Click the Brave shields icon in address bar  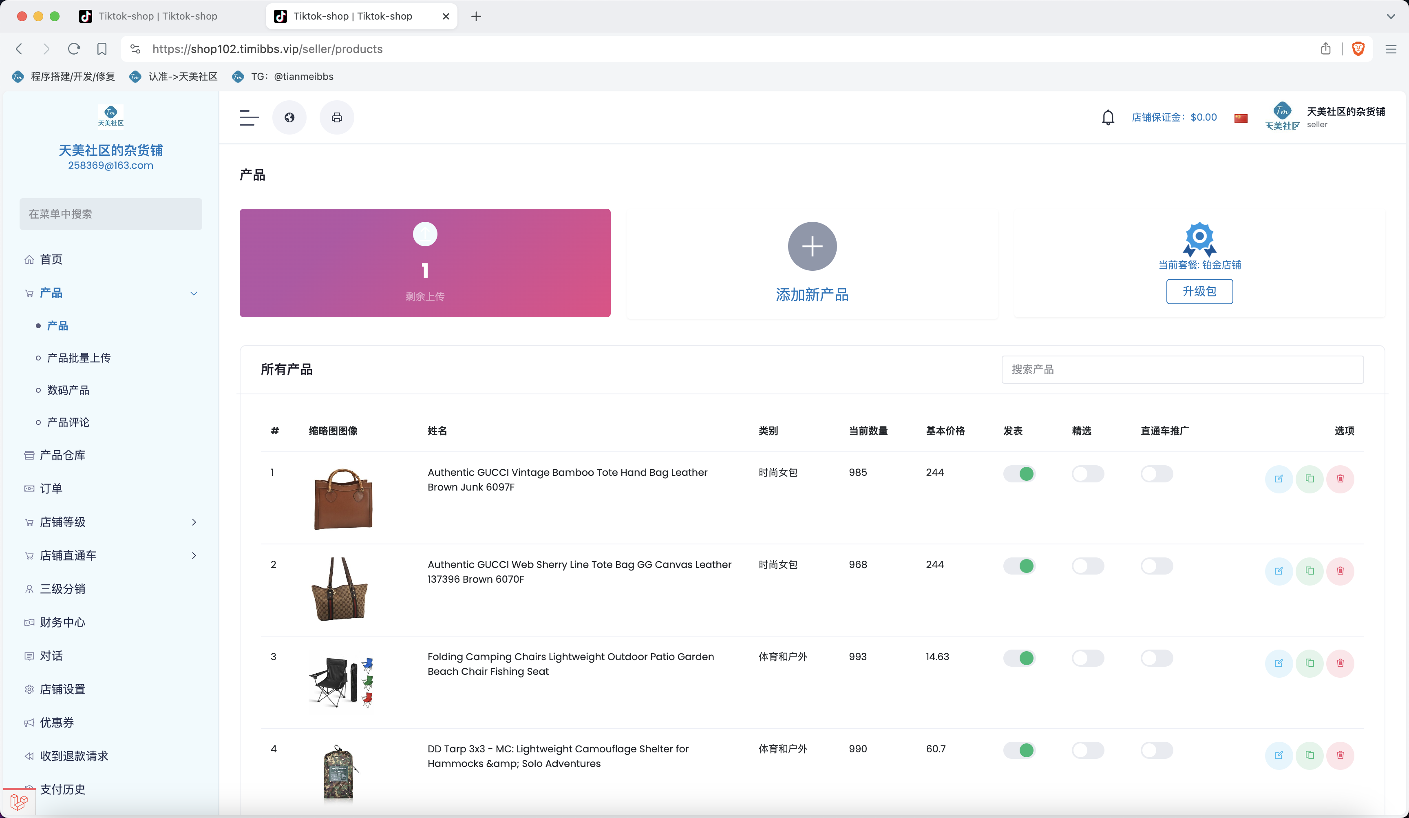[1358, 49]
